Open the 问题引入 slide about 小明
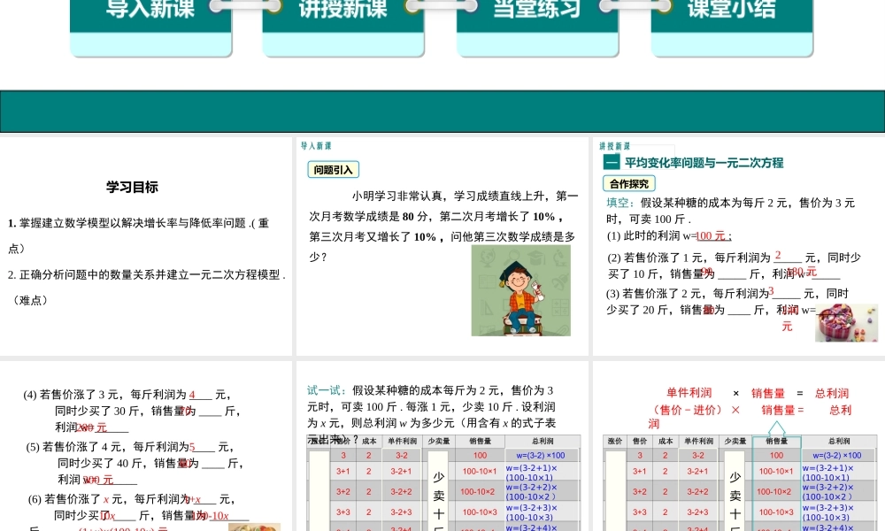 [442, 246]
